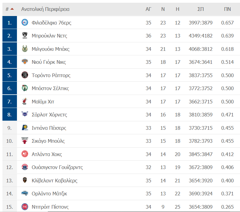Sort table by the ΠΝ column header

point(227,9)
